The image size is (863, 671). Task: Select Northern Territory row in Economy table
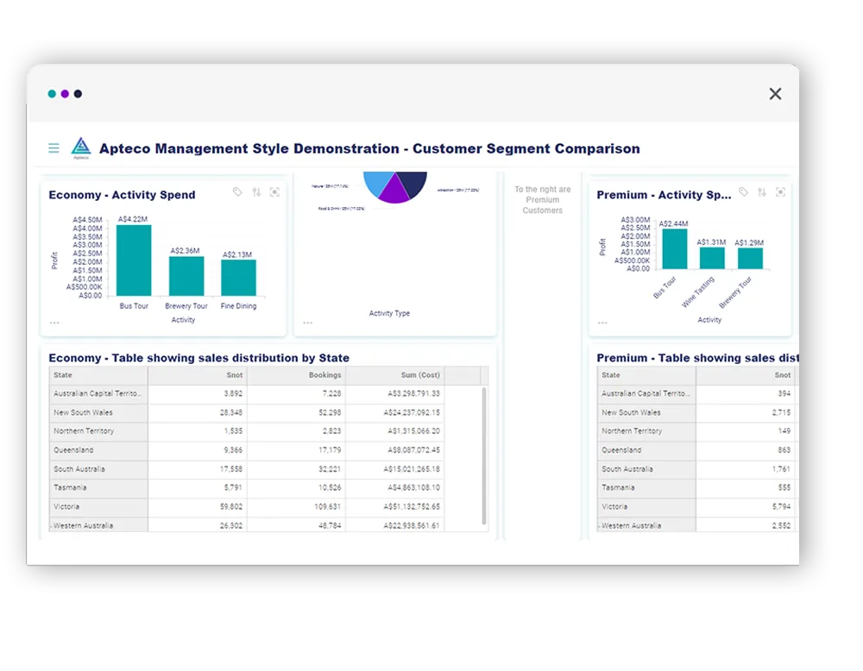point(247,431)
